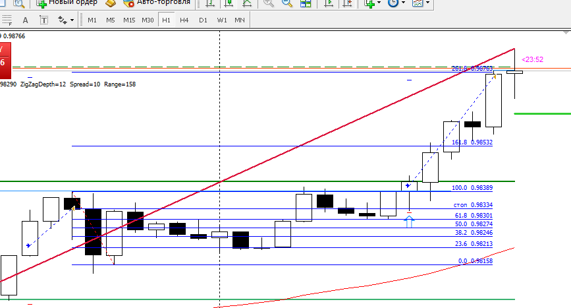
Task: Click the 38.2 0.98246 Fibonacci label
Action: pos(474,233)
